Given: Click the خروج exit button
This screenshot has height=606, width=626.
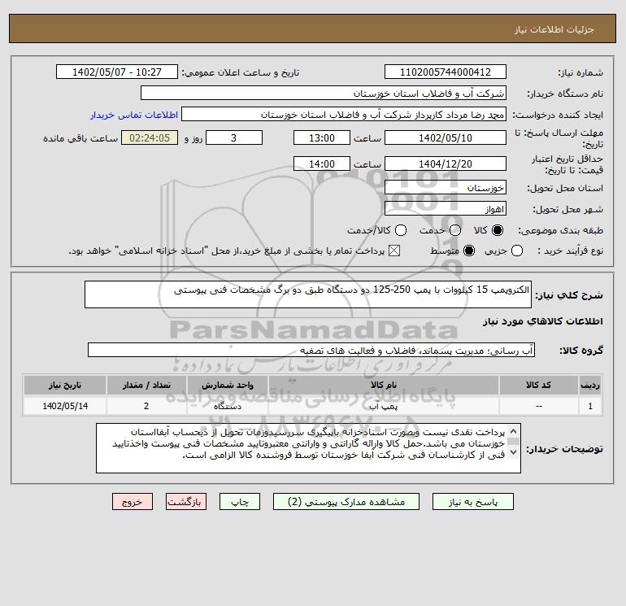Looking at the screenshot, I should click(133, 502).
